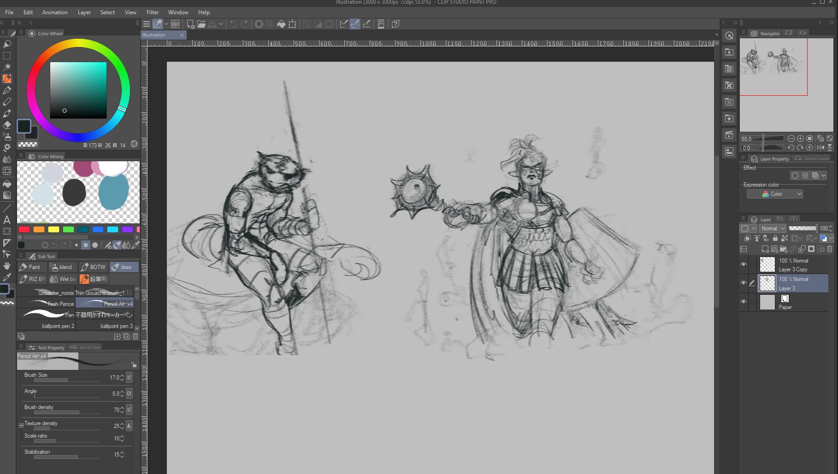The image size is (838, 474).
Task: Select the blend sub tool group
Action: tap(62, 267)
